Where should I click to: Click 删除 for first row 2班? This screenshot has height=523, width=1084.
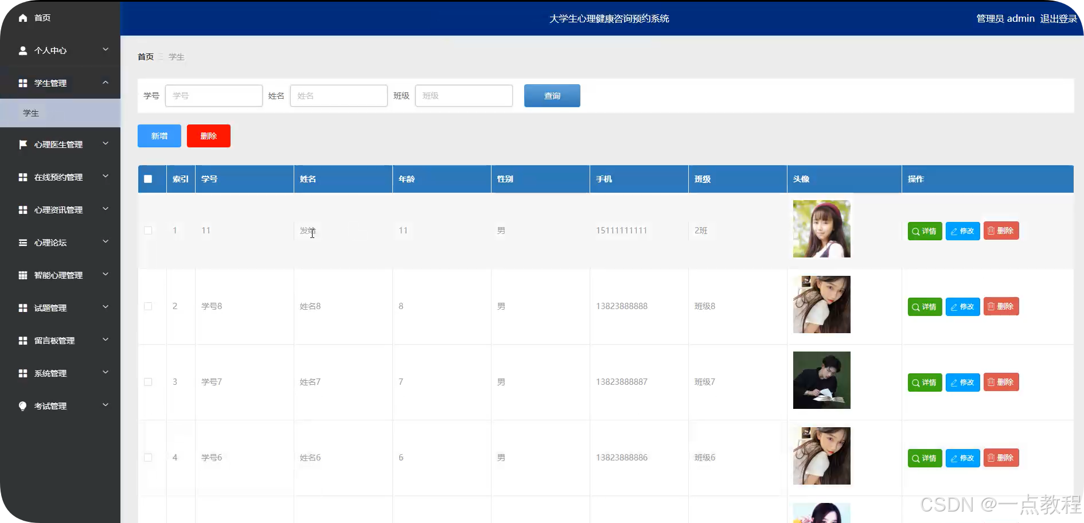[1001, 231]
